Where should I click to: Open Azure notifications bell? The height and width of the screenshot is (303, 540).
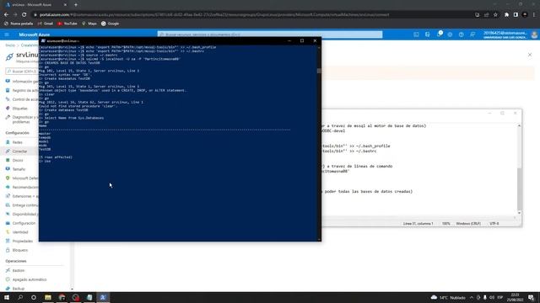pos(439,35)
